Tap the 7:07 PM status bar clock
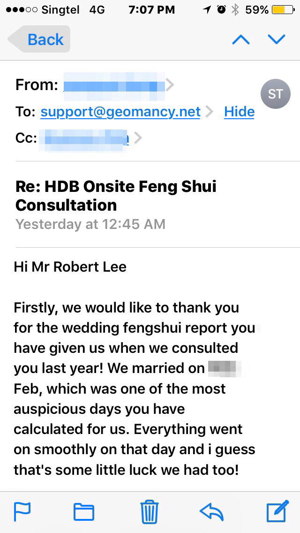 point(151,10)
